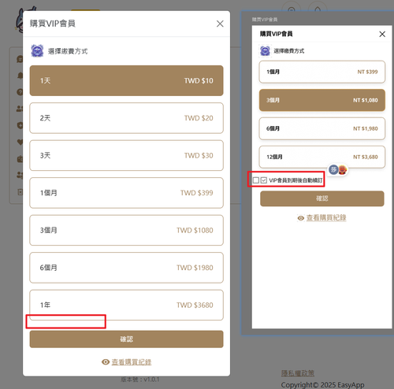
Task: Click the 選擇繳費方式 heading in left dialog
Action: pos(68,51)
